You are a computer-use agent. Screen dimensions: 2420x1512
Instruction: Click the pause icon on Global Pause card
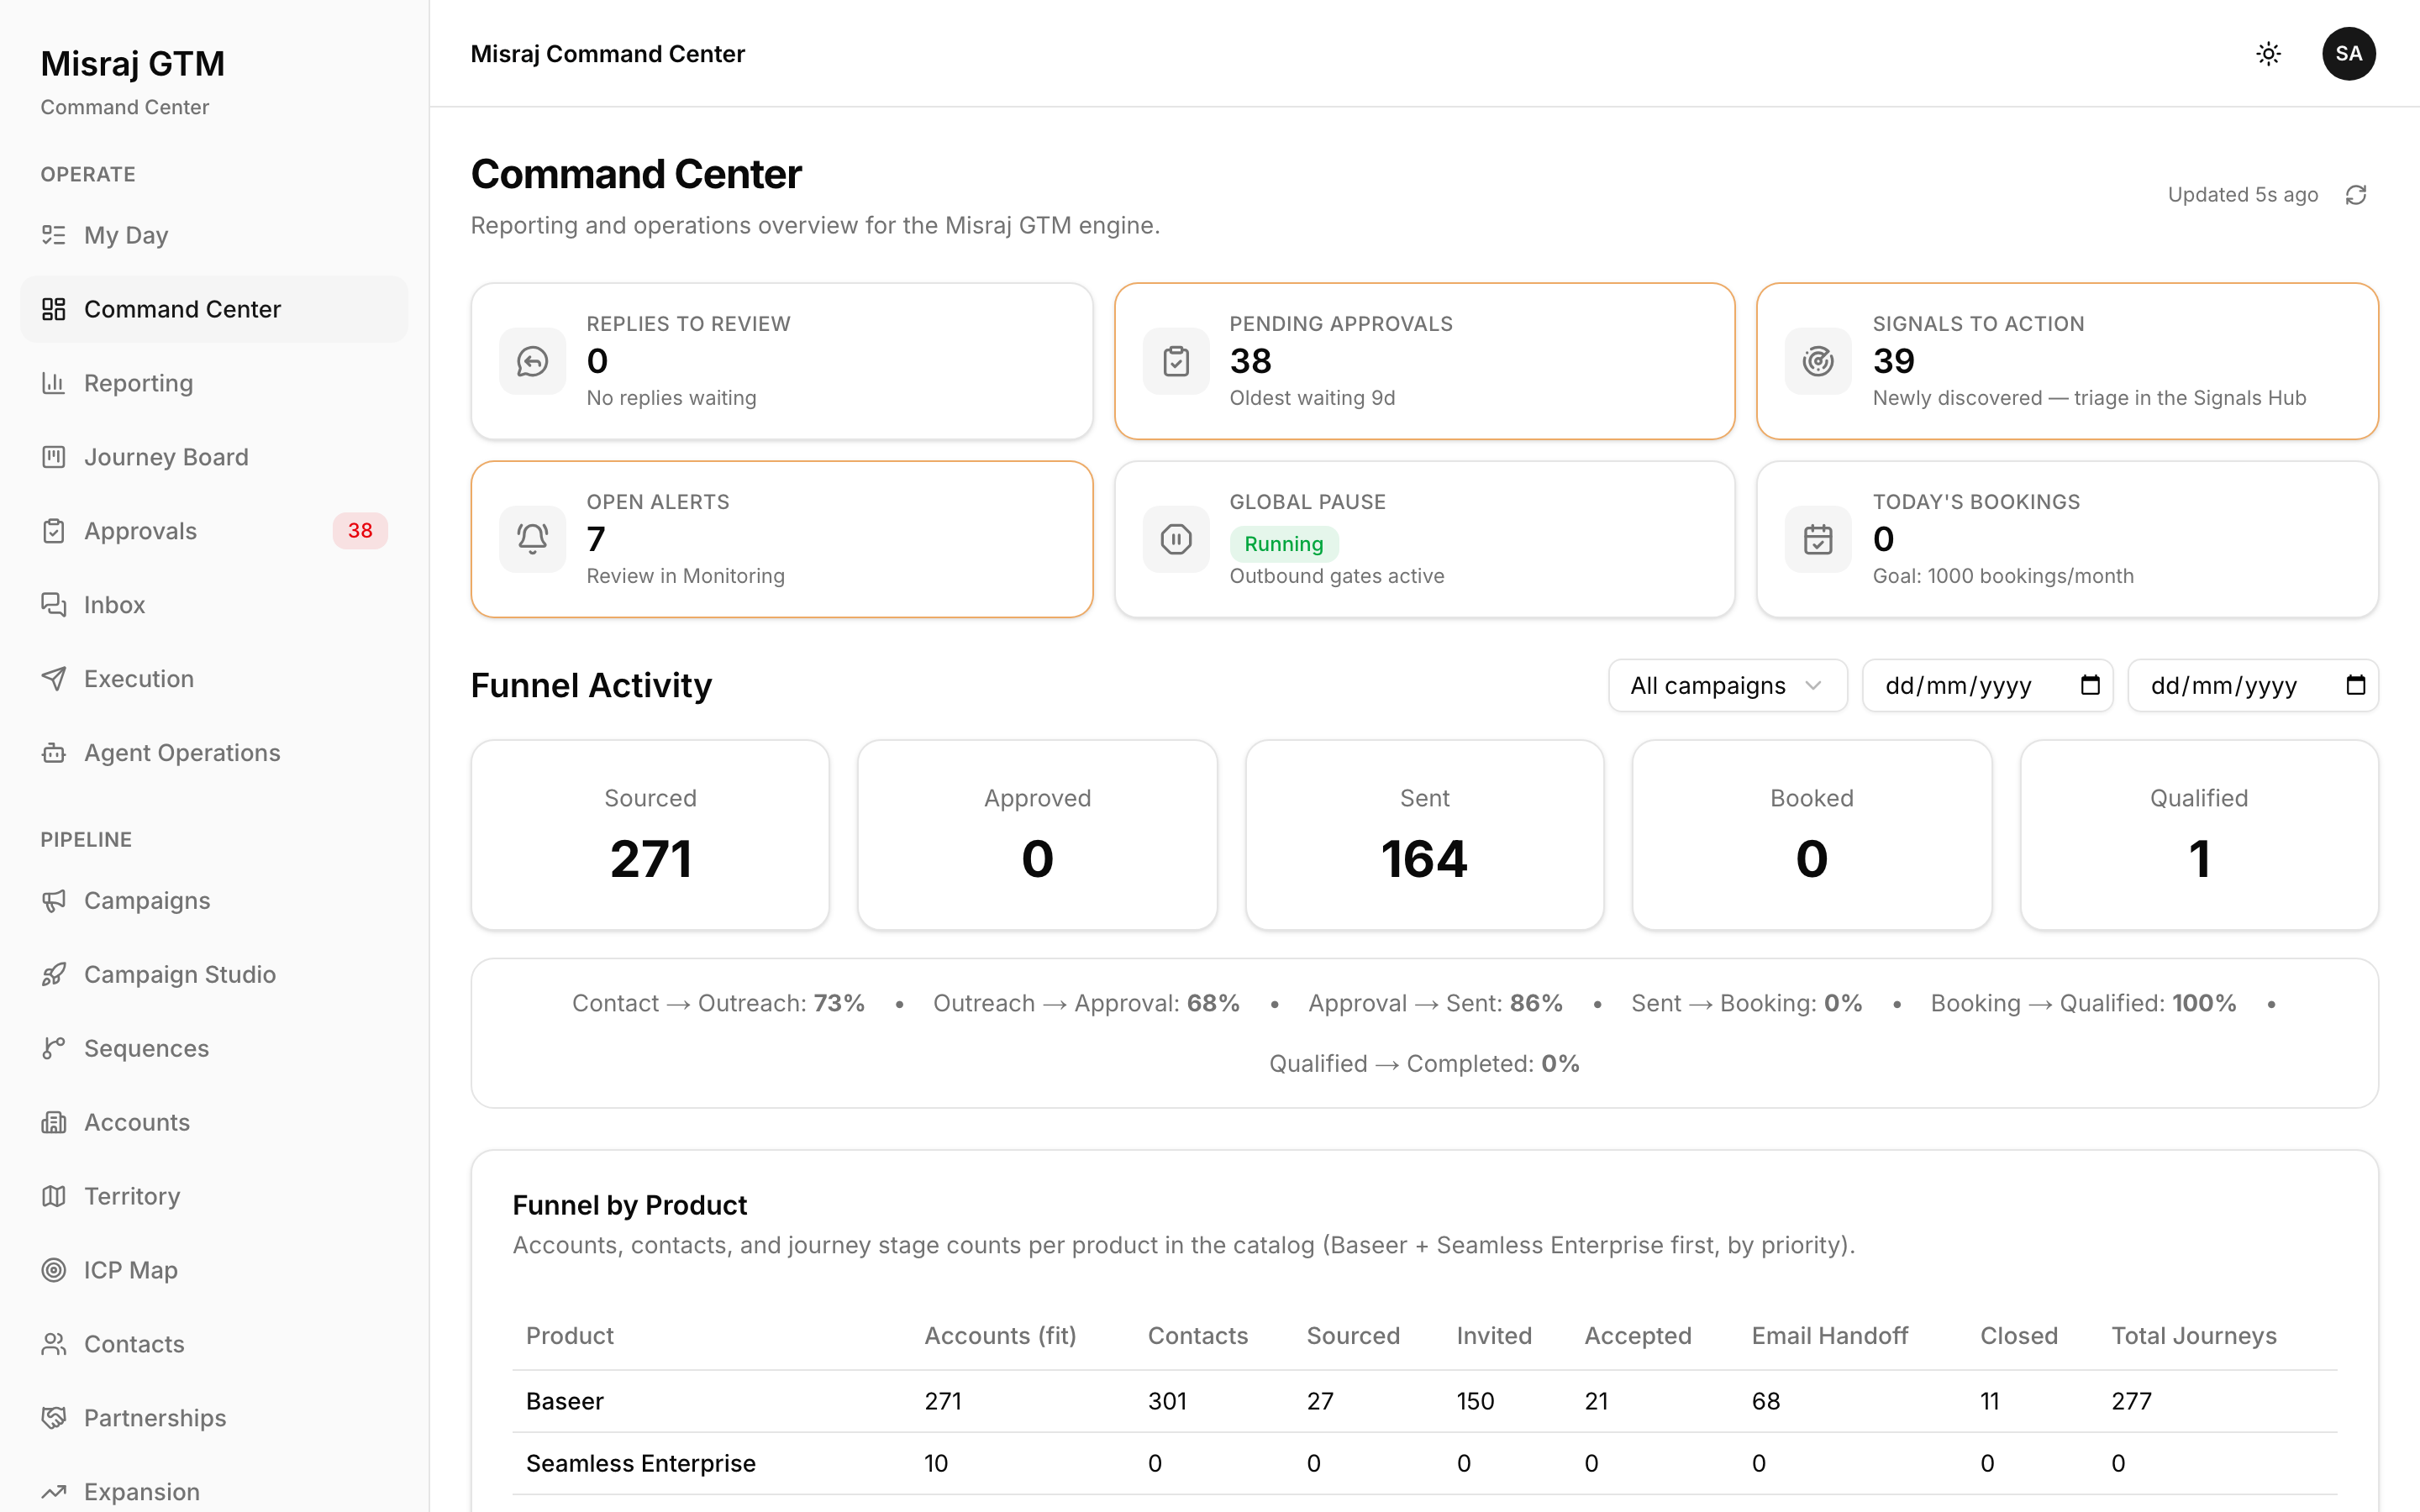[1176, 539]
